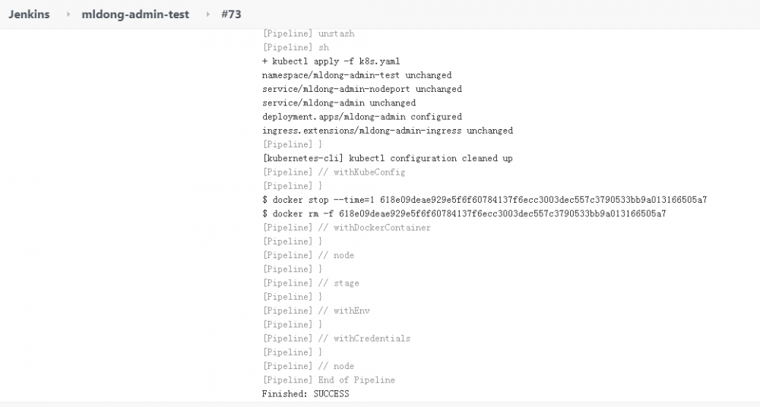Viewport: 760px width, 407px height.
Task: Click the '[Pipeline] unstash' log line
Action: (x=308, y=33)
